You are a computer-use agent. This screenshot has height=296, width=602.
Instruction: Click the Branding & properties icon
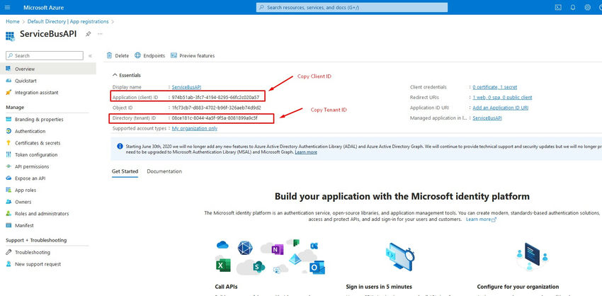8,120
